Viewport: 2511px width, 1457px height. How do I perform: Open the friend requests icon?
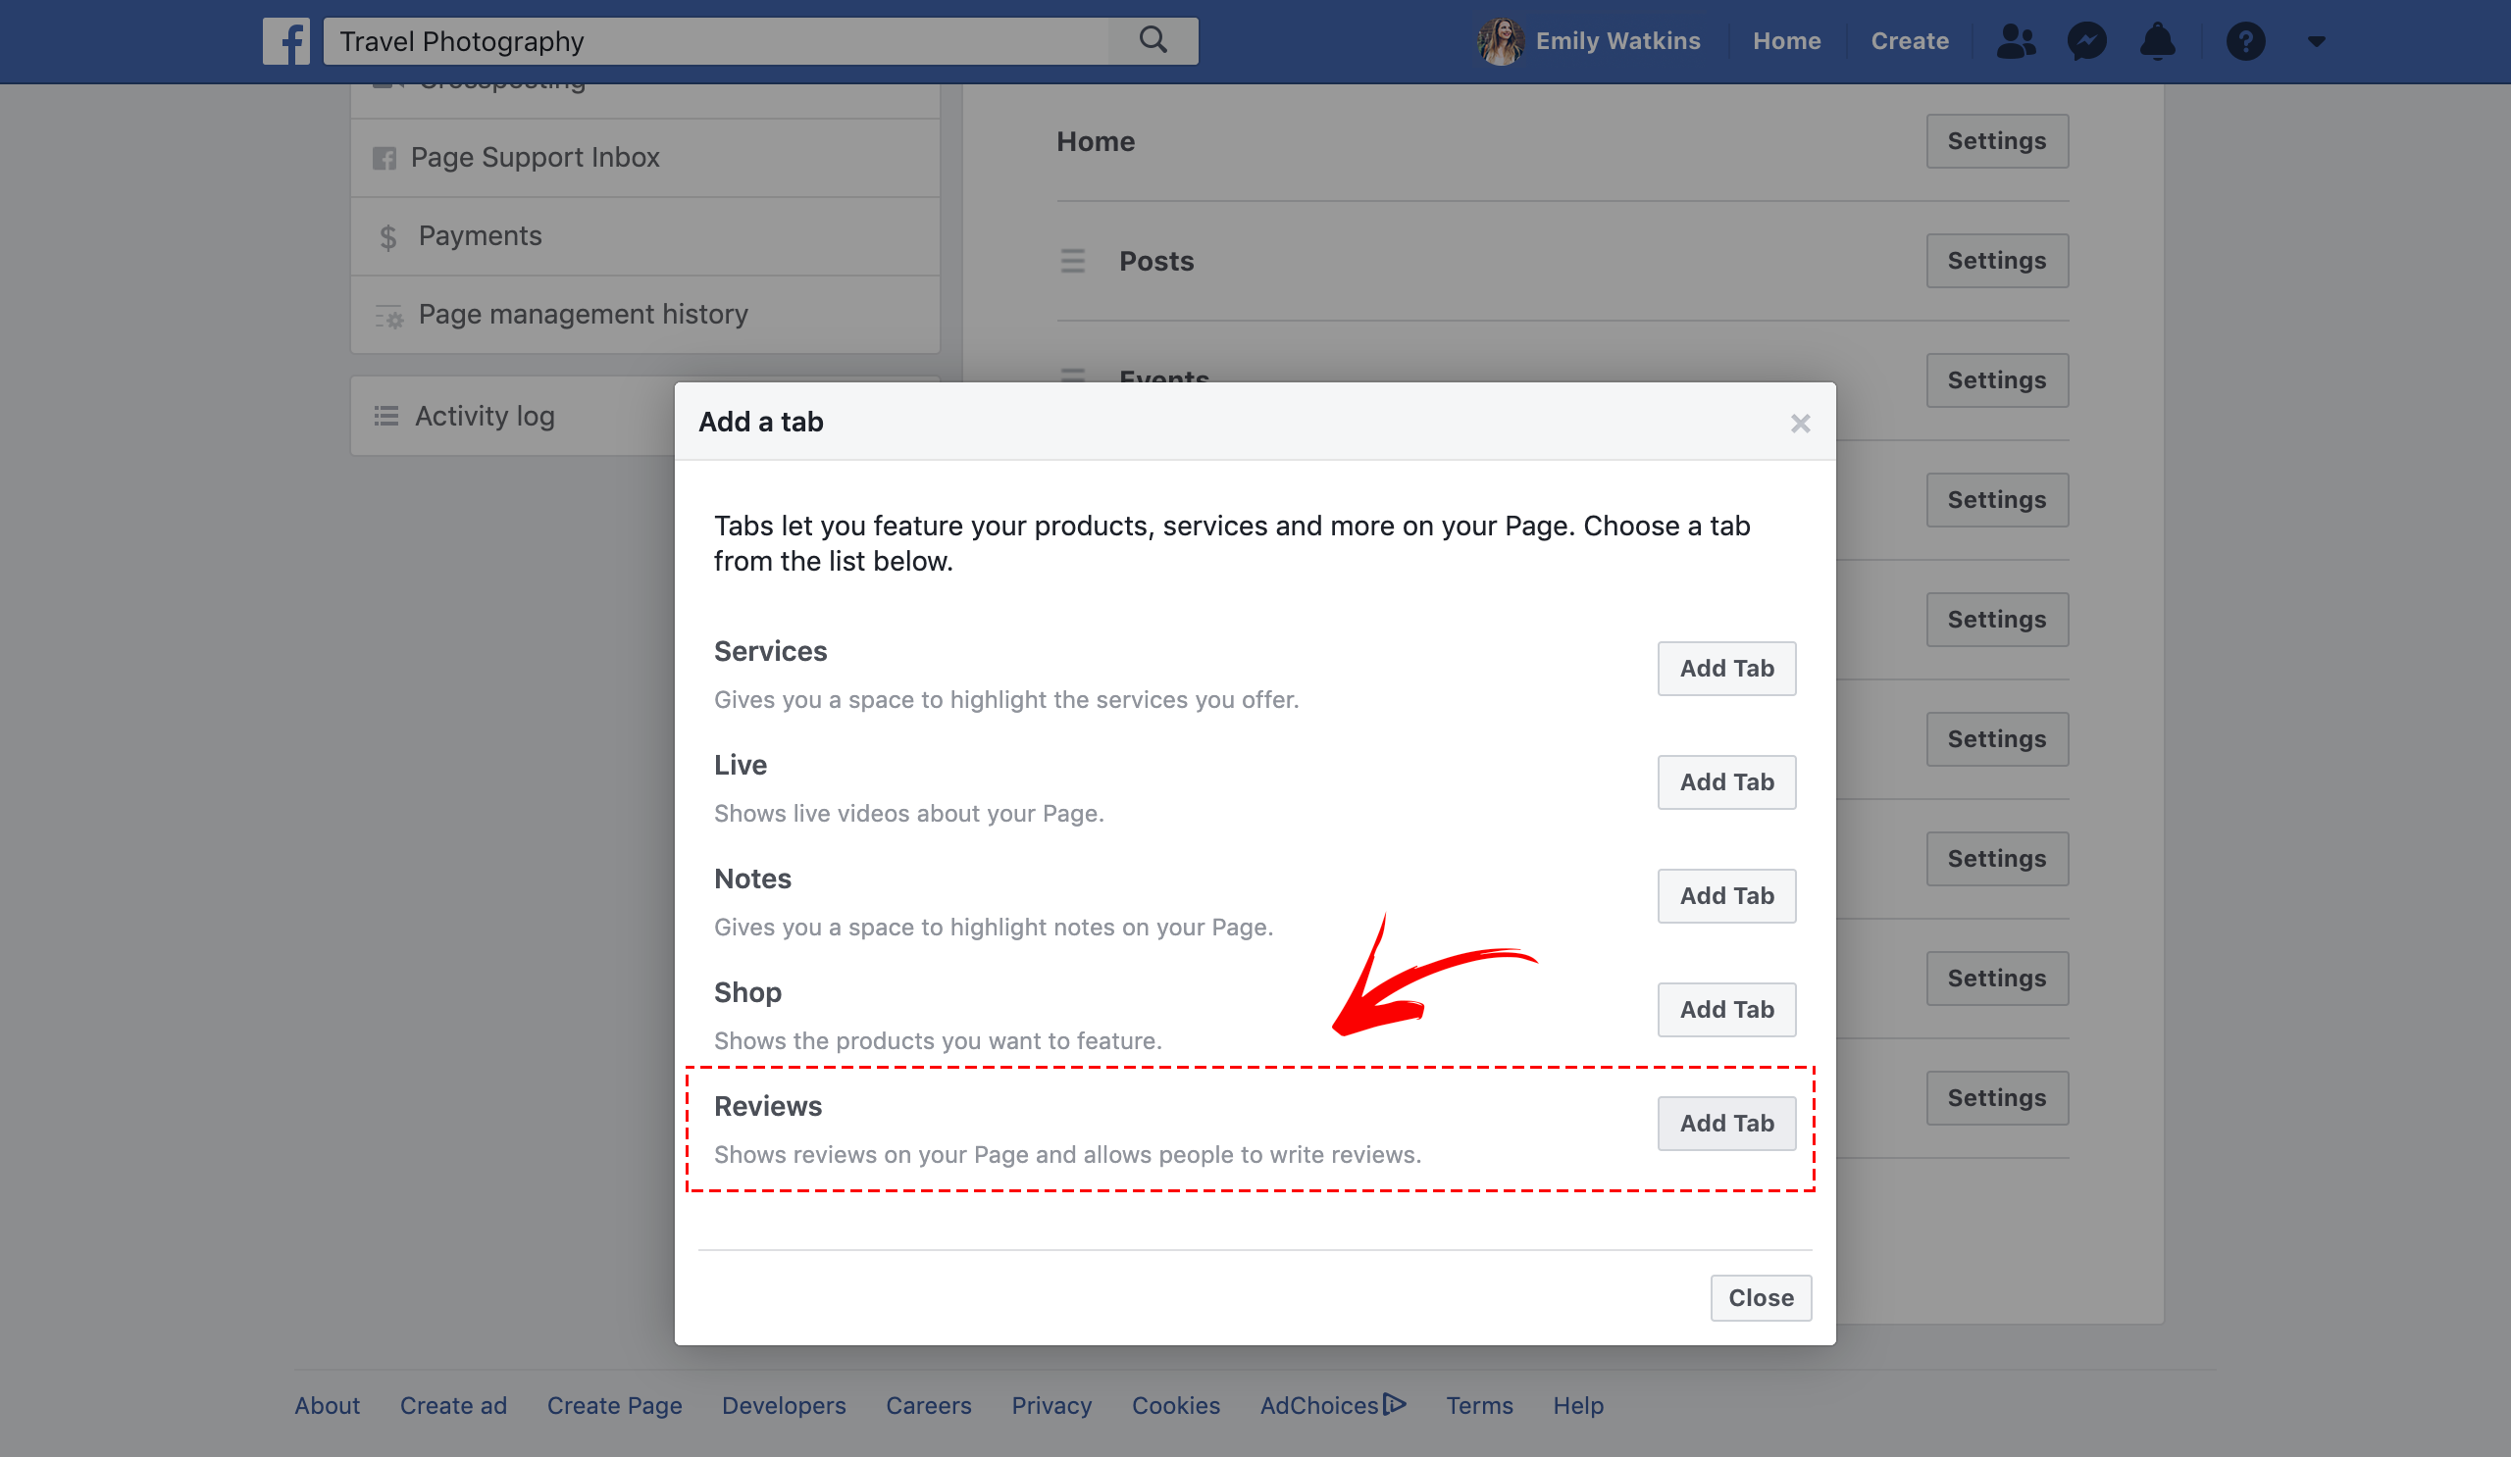click(2015, 41)
